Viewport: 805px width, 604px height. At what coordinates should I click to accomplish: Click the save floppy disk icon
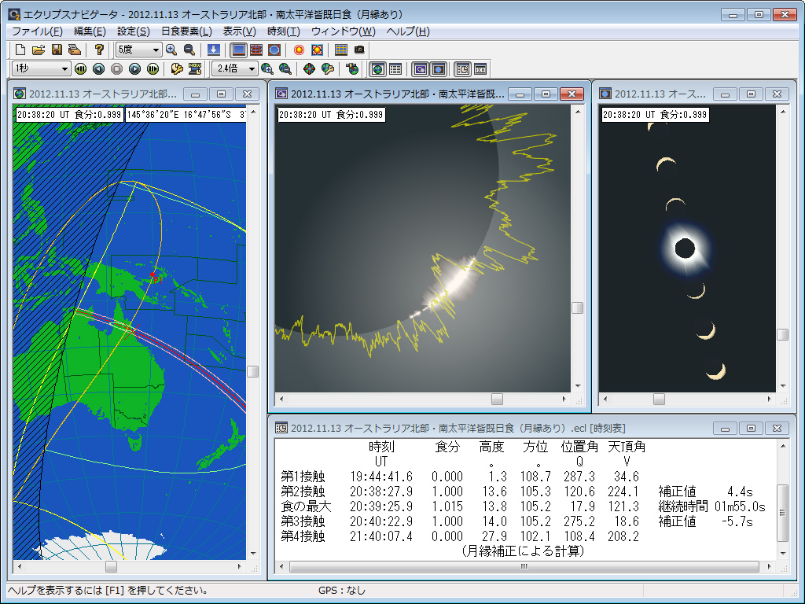pos(57,50)
